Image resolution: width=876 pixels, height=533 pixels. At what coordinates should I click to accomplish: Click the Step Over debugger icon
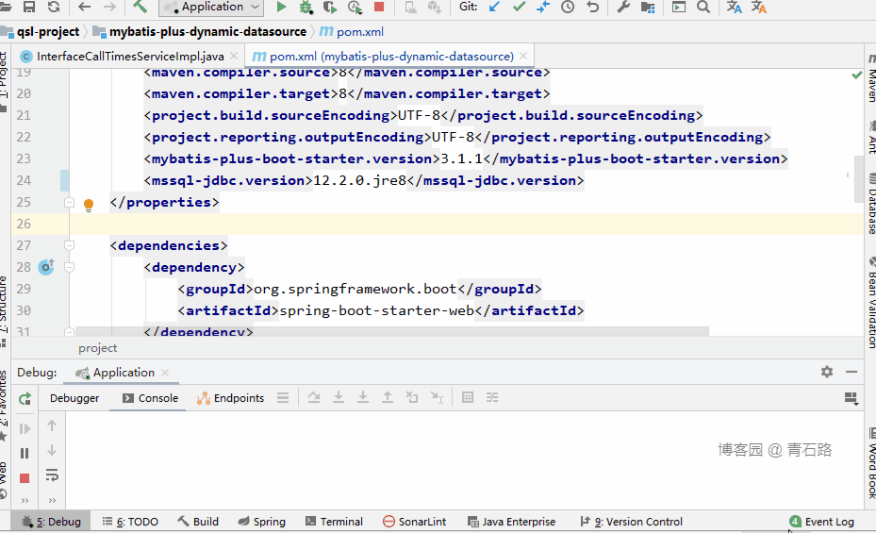coord(314,397)
